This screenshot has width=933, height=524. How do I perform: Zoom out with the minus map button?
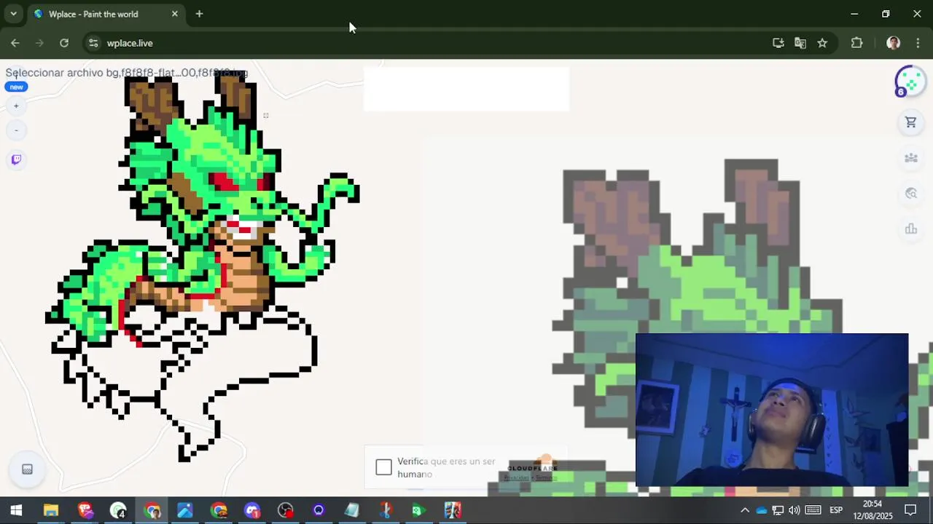pos(16,130)
